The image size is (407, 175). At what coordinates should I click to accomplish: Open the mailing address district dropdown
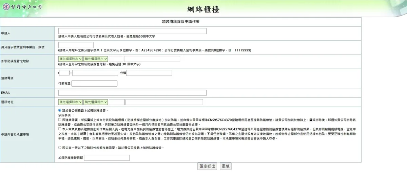96,102
